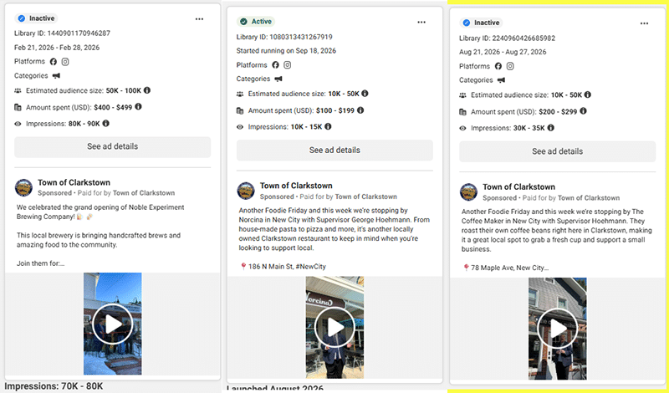Screen dimensions: 669x393
Task: Play the Coffee Maker Foodie Friday video
Action: pos(558,329)
